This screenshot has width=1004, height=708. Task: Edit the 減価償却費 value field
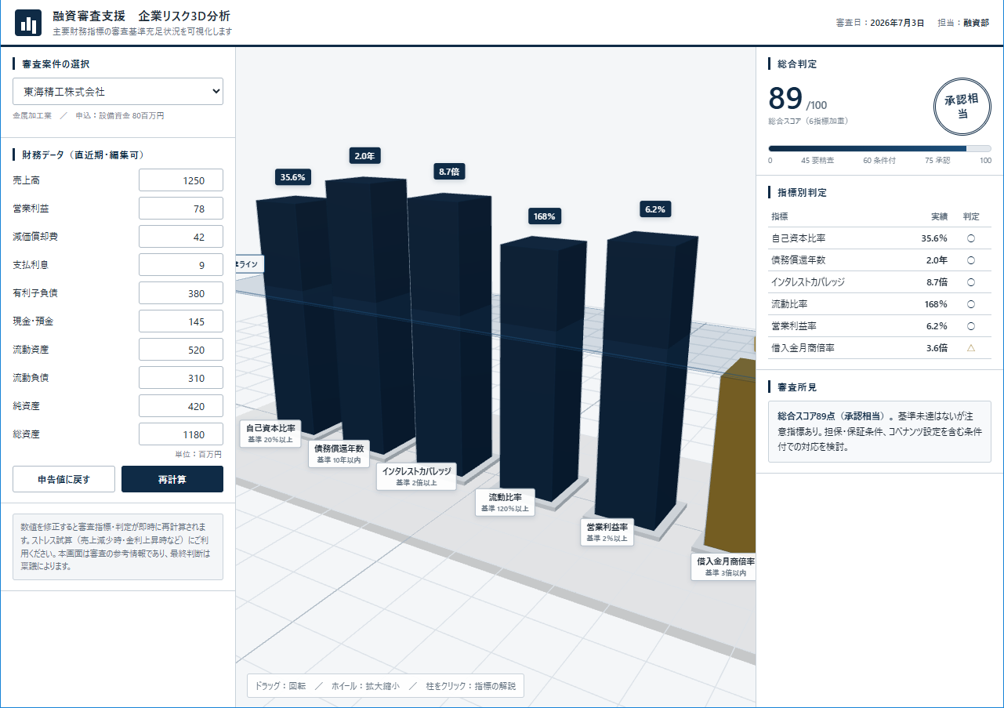tap(181, 237)
